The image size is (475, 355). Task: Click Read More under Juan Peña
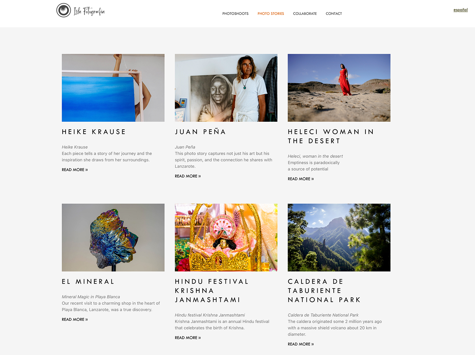188,176
